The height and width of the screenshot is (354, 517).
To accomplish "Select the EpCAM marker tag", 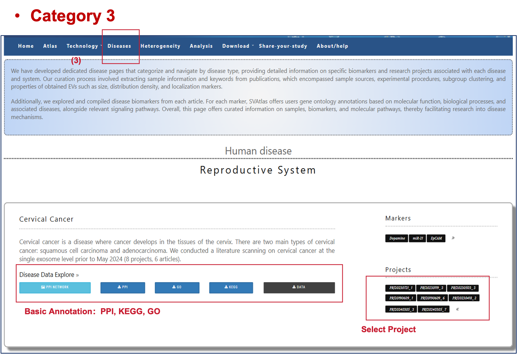I will pos(436,238).
